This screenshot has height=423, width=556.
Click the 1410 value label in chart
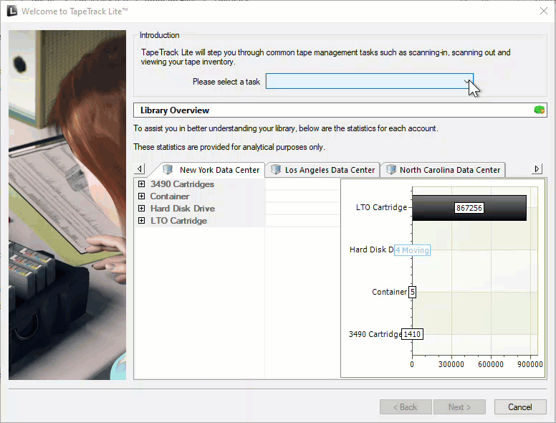(x=412, y=334)
